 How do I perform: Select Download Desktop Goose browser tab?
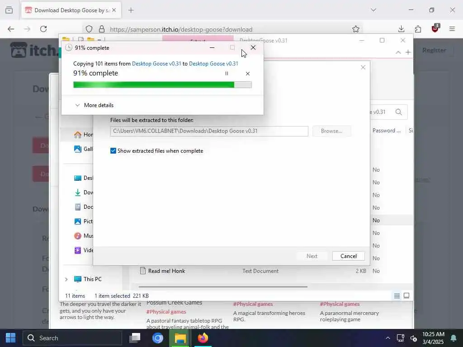tap(71, 10)
